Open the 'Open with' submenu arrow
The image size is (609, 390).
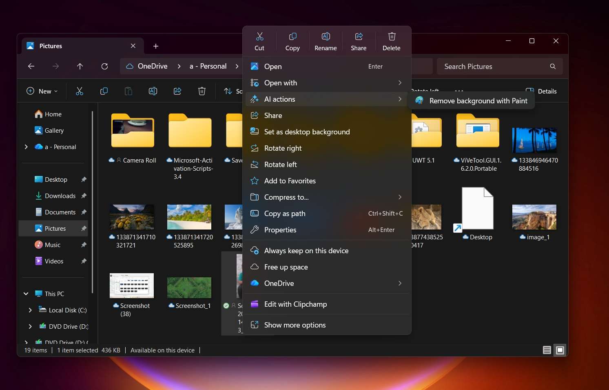399,83
